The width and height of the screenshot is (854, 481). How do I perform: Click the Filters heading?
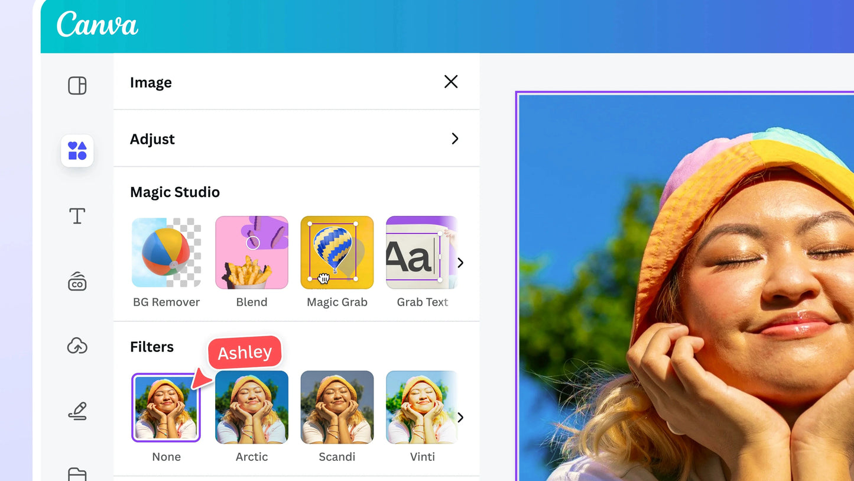(152, 347)
